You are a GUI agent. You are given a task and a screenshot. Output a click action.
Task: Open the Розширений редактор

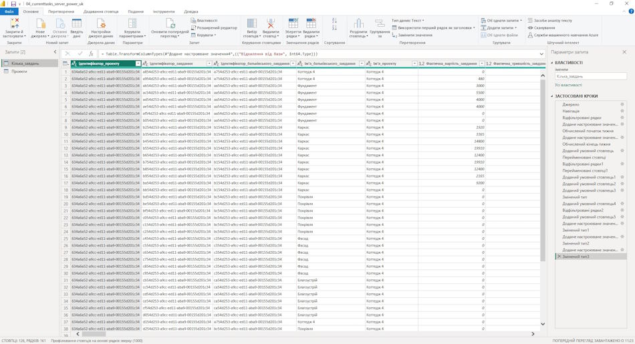click(214, 27)
